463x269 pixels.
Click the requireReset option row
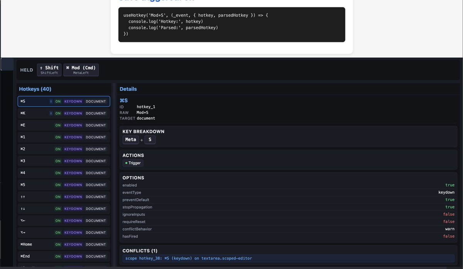pyautogui.click(x=288, y=222)
